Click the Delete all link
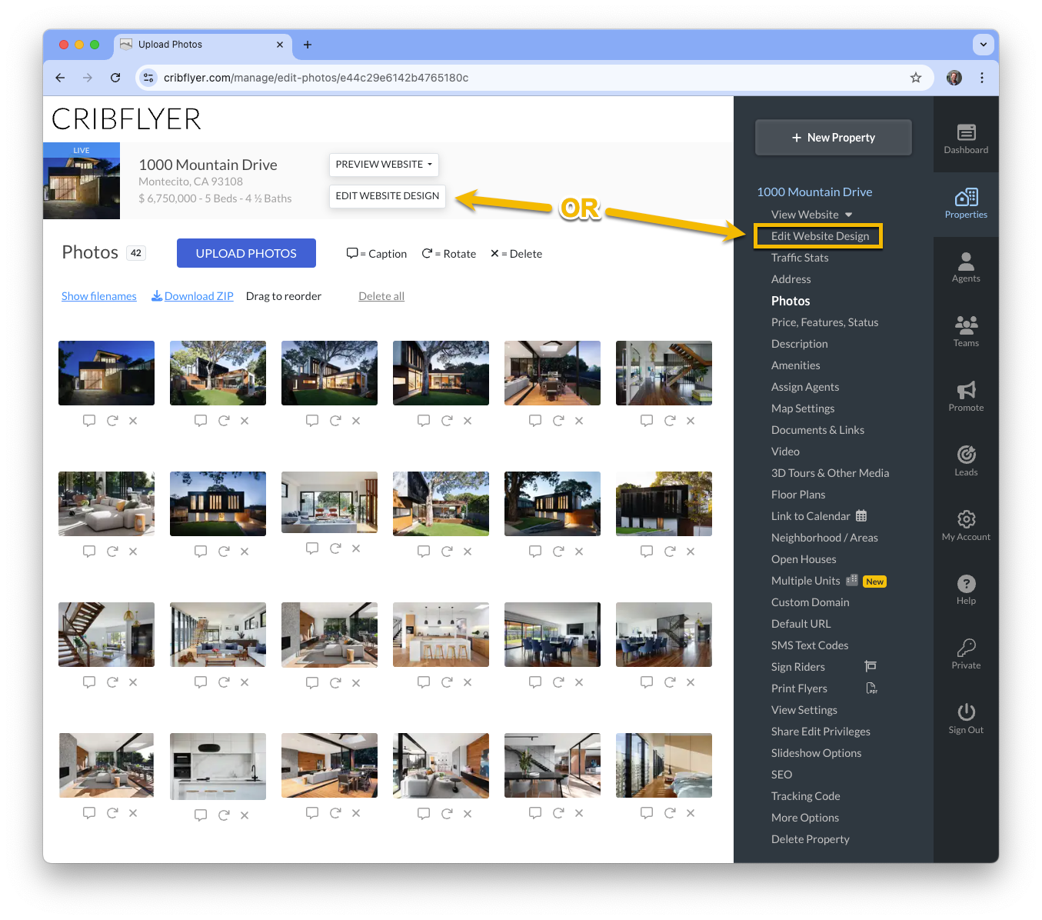 [381, 296]
